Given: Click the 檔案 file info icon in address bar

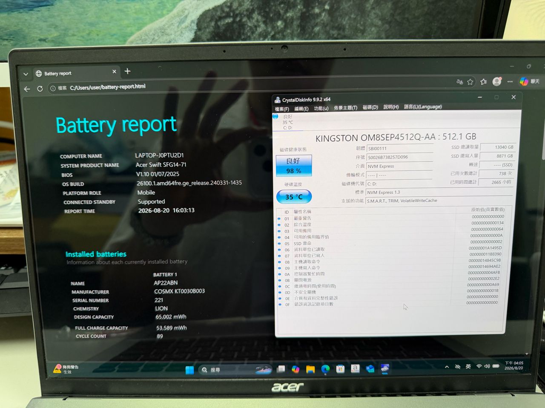Looking at the screenshot, I should tap(59, 88).
